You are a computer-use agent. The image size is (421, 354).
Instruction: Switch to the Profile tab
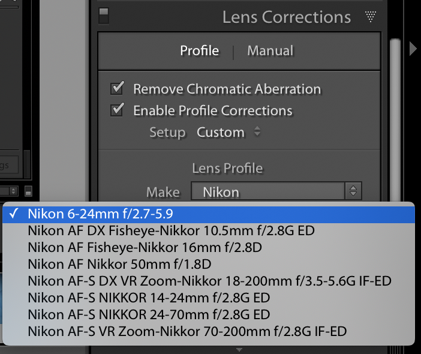[200, 51]
